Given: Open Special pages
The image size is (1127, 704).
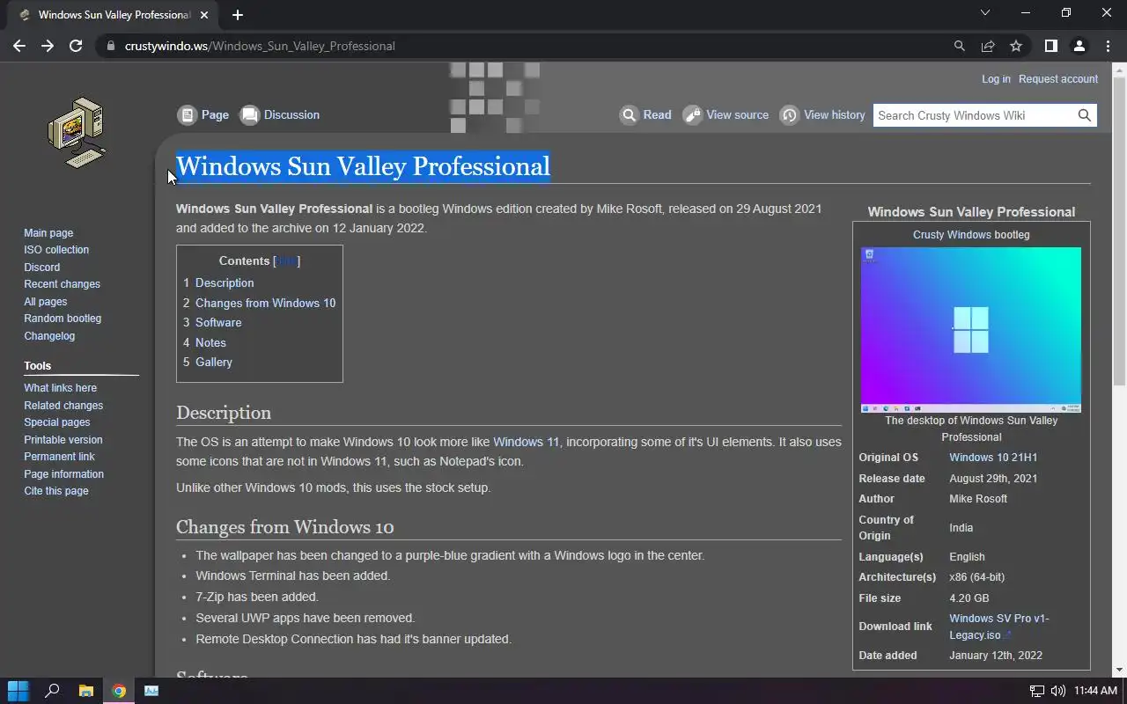Looking at the screenshot, I should click(57, 422).
